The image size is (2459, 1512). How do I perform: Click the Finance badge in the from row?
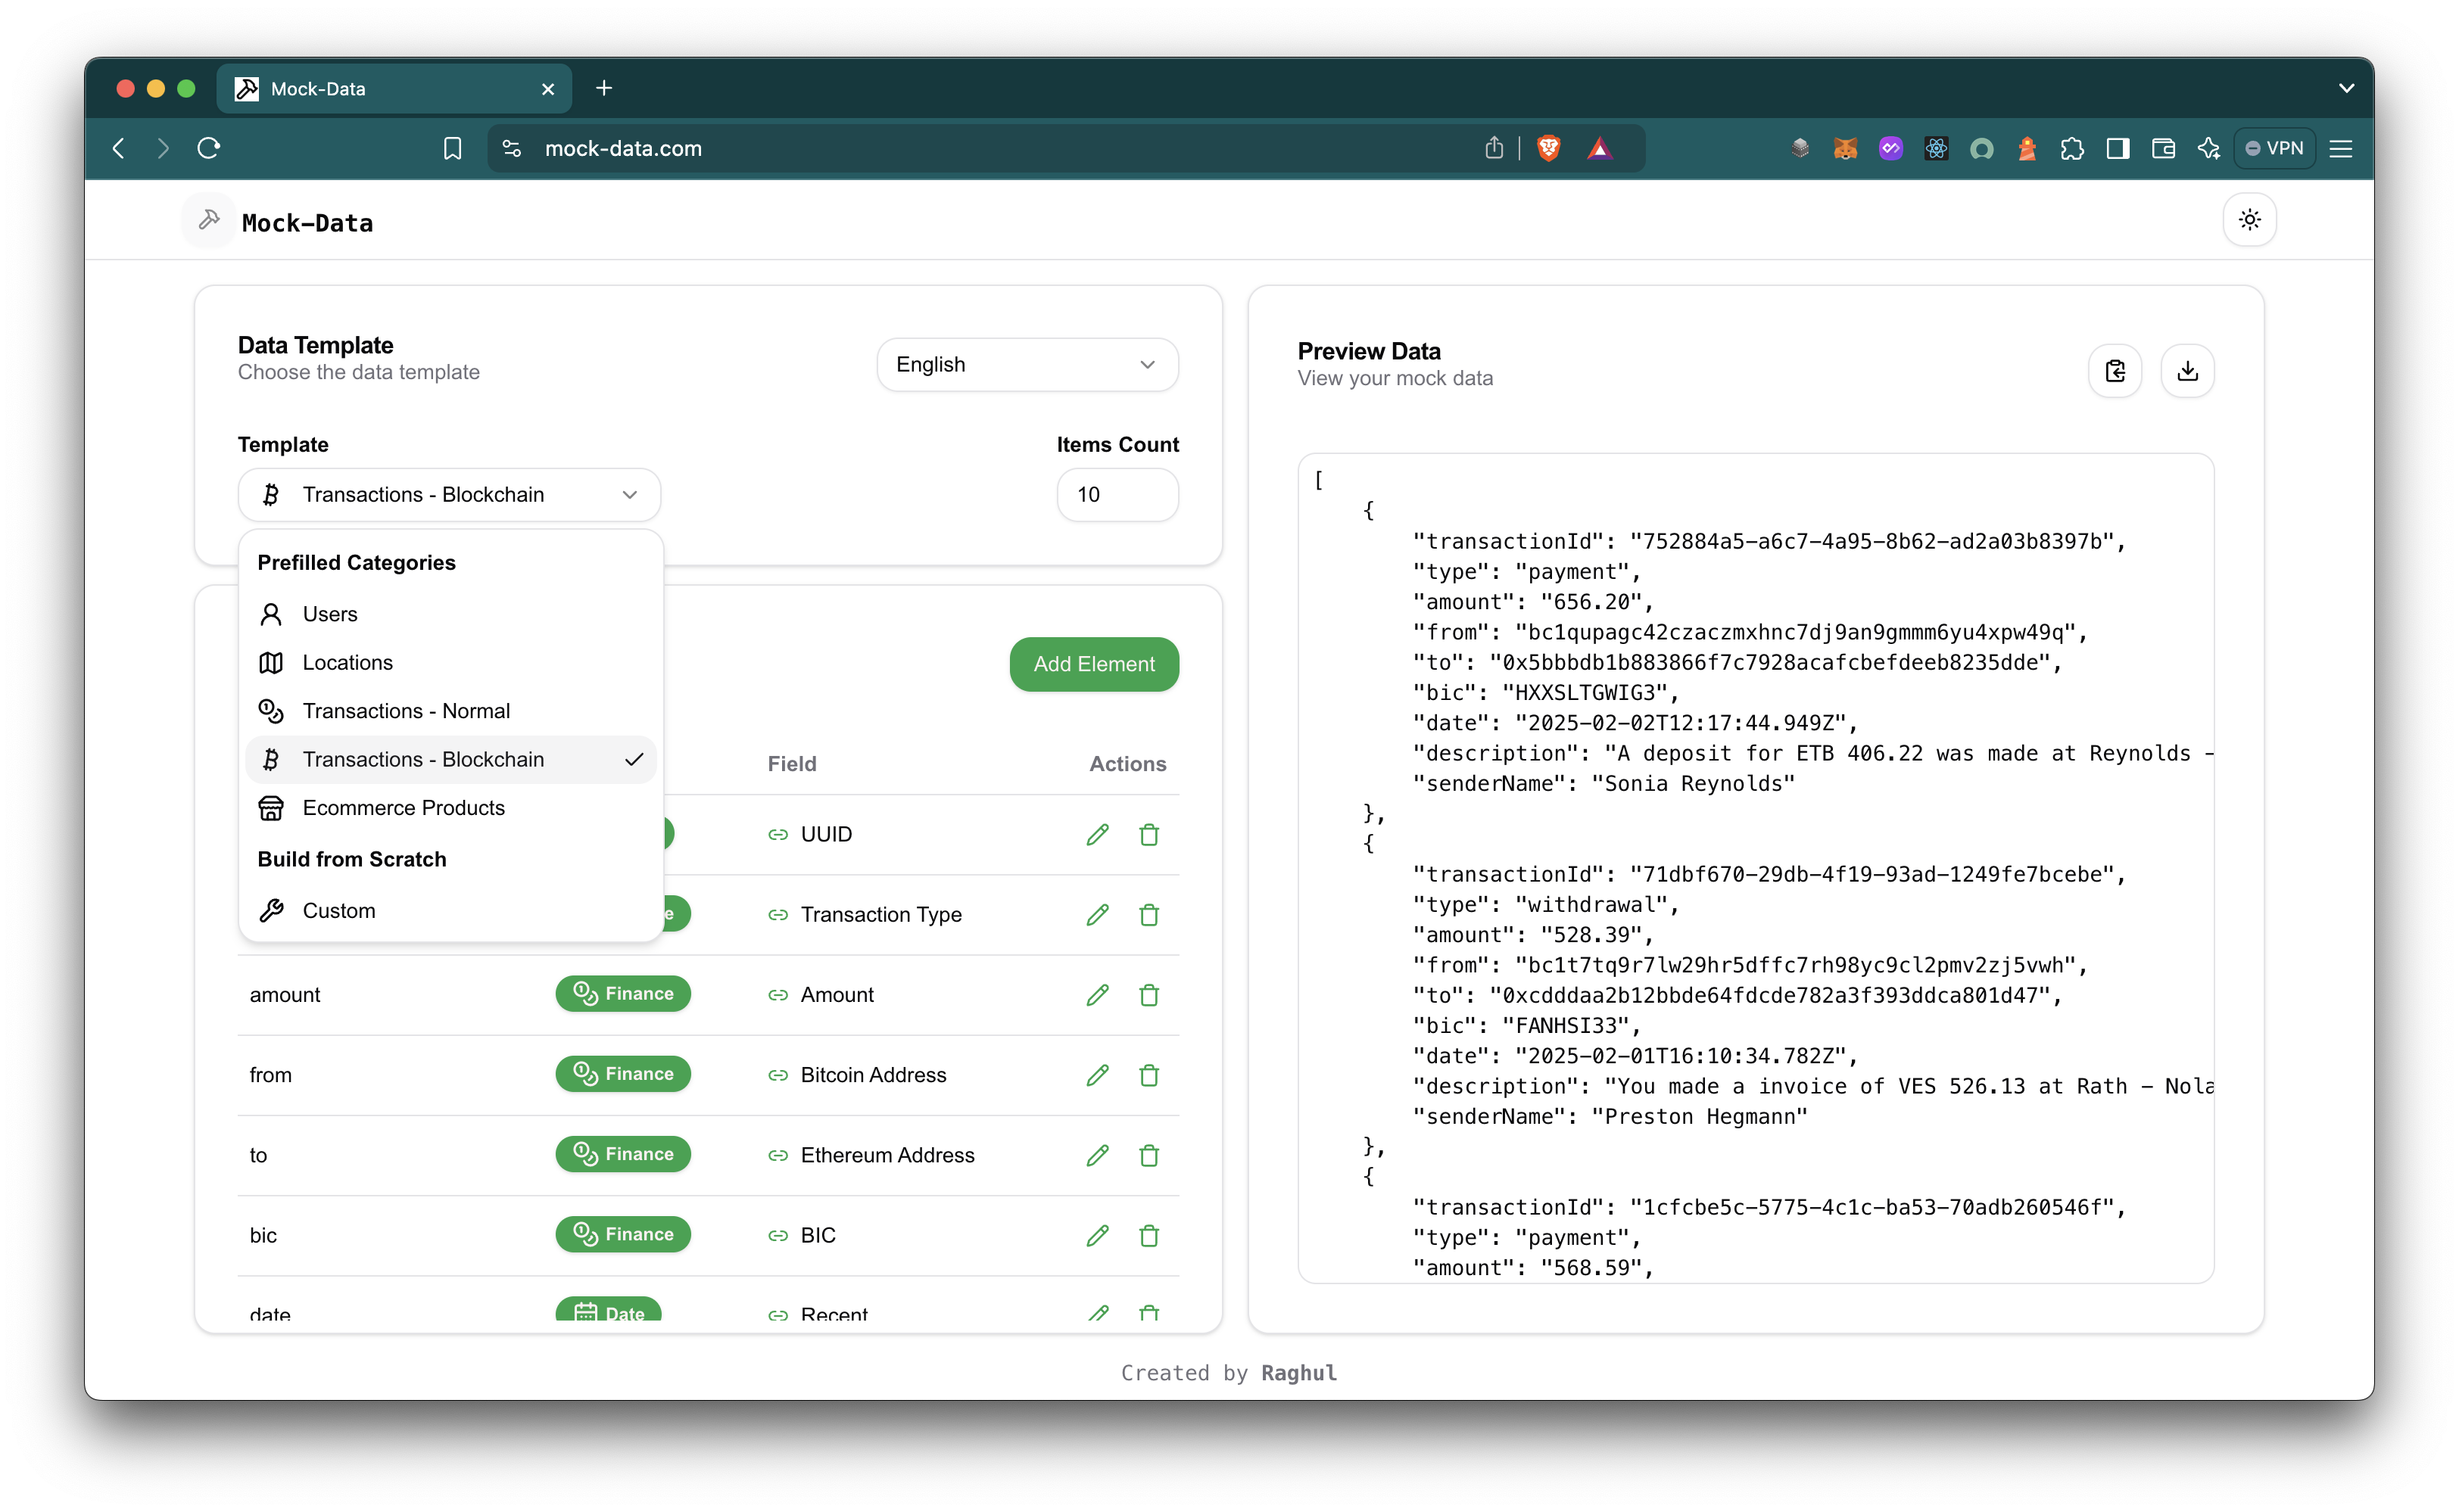click(623, 1074)
